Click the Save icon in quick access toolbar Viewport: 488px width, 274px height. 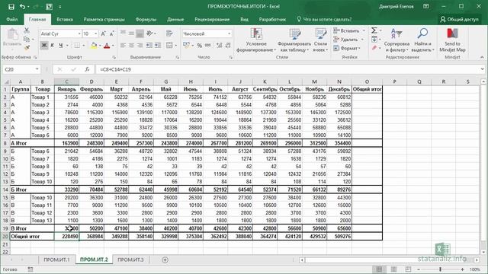coord(11,6)
